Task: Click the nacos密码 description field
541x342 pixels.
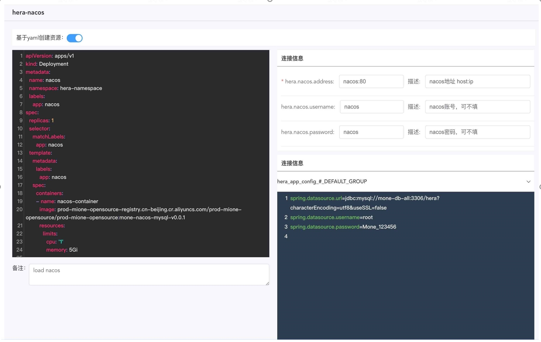Action: (x=477, y=132)
